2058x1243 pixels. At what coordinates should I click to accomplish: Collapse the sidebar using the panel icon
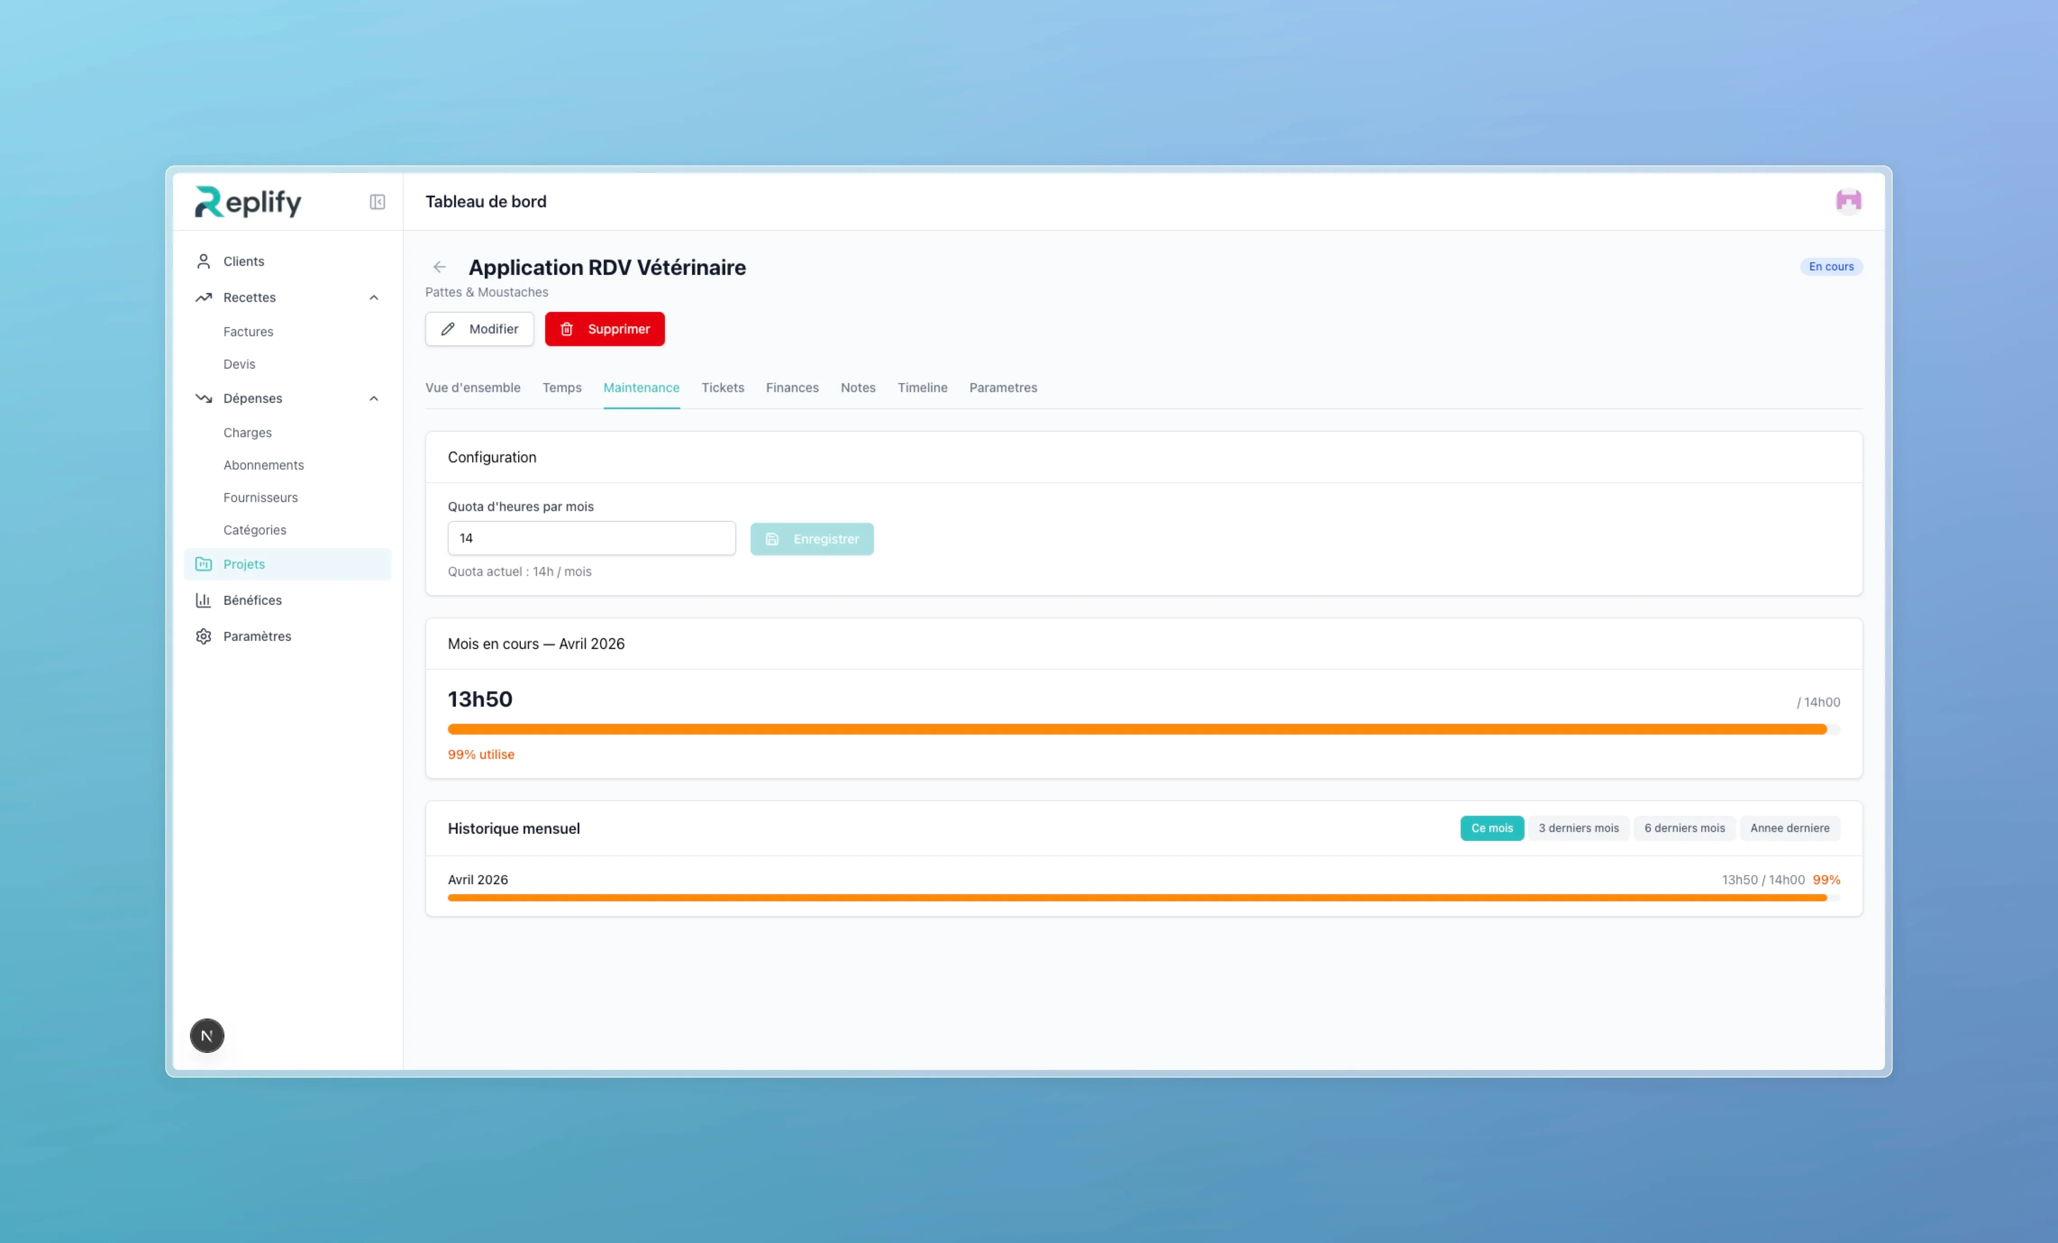(x=377, y=201)
